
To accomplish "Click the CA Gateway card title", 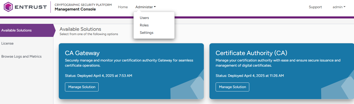I will coord(82,53).
